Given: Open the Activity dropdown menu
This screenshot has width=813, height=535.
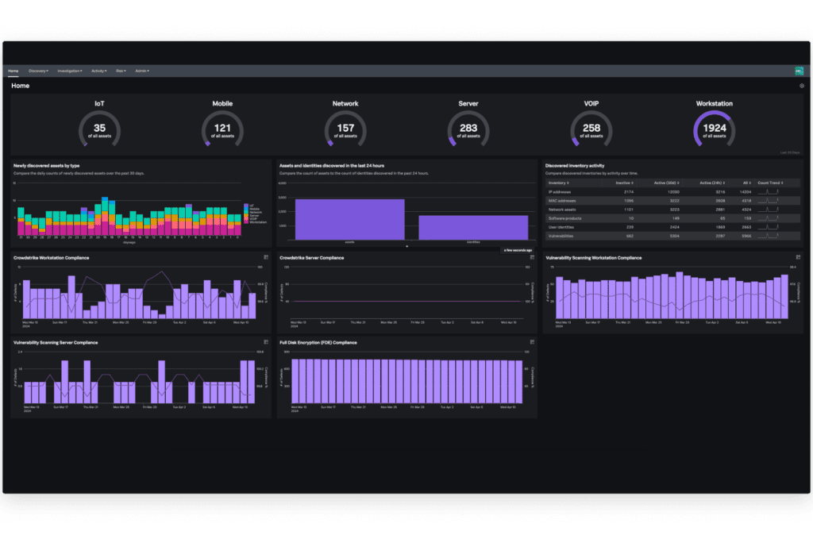Looking at the screenshot, I should tap(99, 71).
